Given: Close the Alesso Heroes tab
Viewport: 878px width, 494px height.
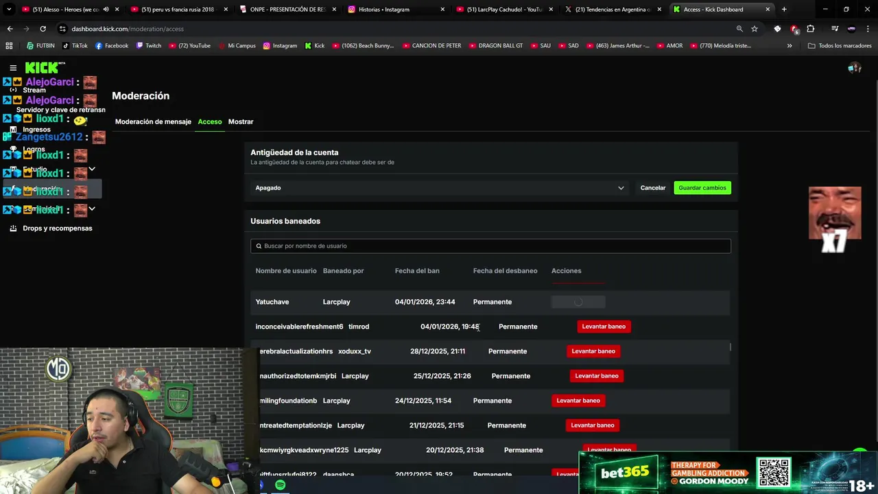Looking at the screenshot, I should pos(117,10).
